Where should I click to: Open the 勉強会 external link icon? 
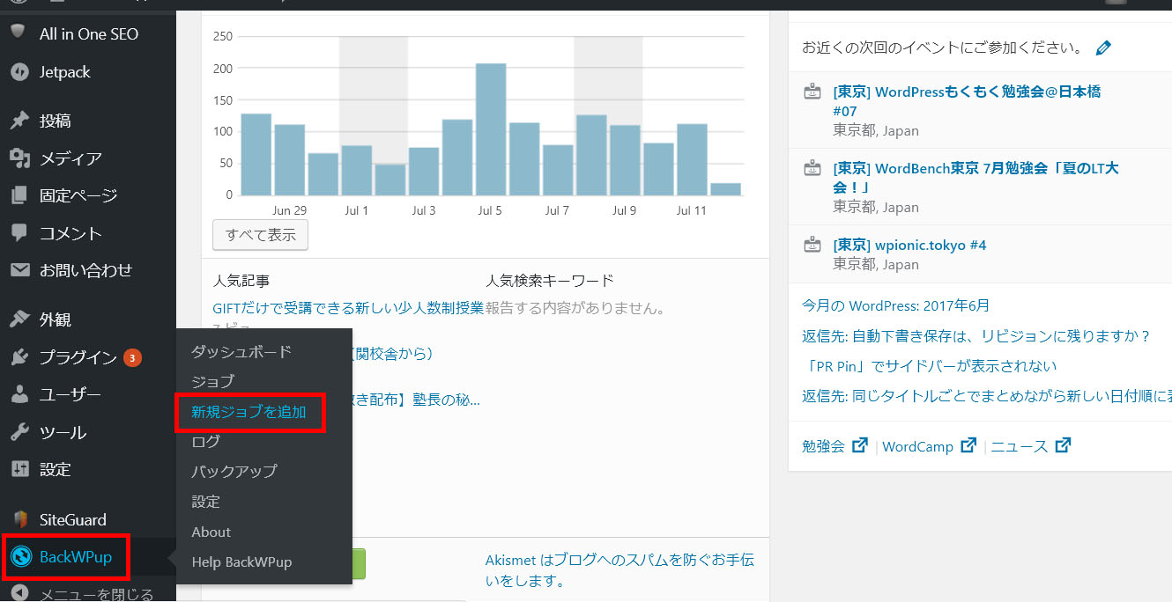(859, 445)
